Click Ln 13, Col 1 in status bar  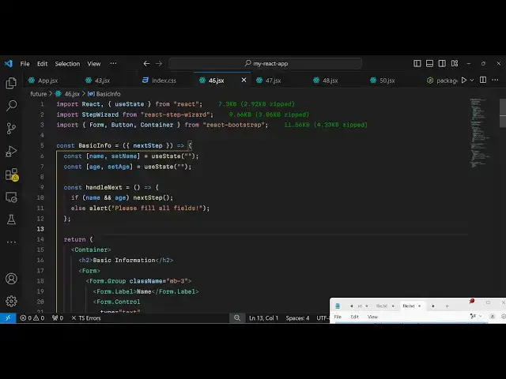coord(263,318)
